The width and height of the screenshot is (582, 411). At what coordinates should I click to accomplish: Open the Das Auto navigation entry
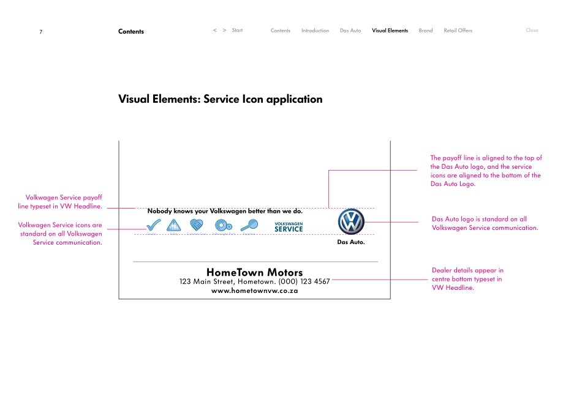[x=350, y=30]
